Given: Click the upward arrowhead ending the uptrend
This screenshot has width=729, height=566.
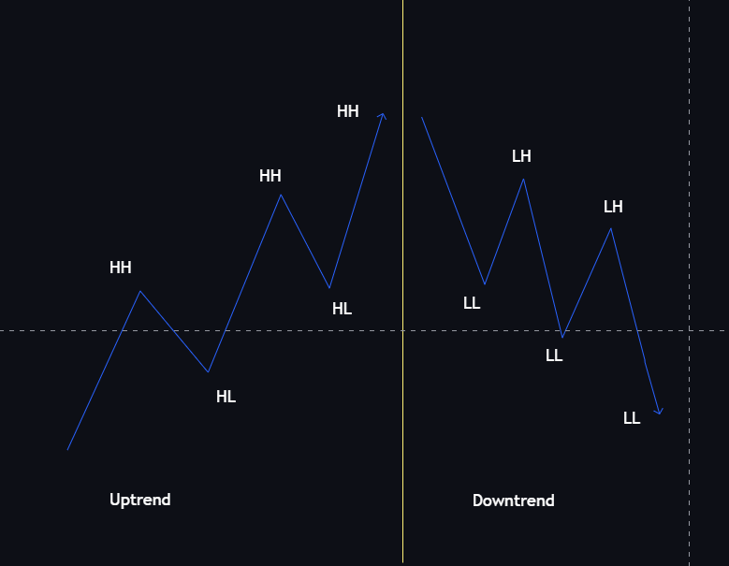Looking at the screenshot, I should point(383,115).
